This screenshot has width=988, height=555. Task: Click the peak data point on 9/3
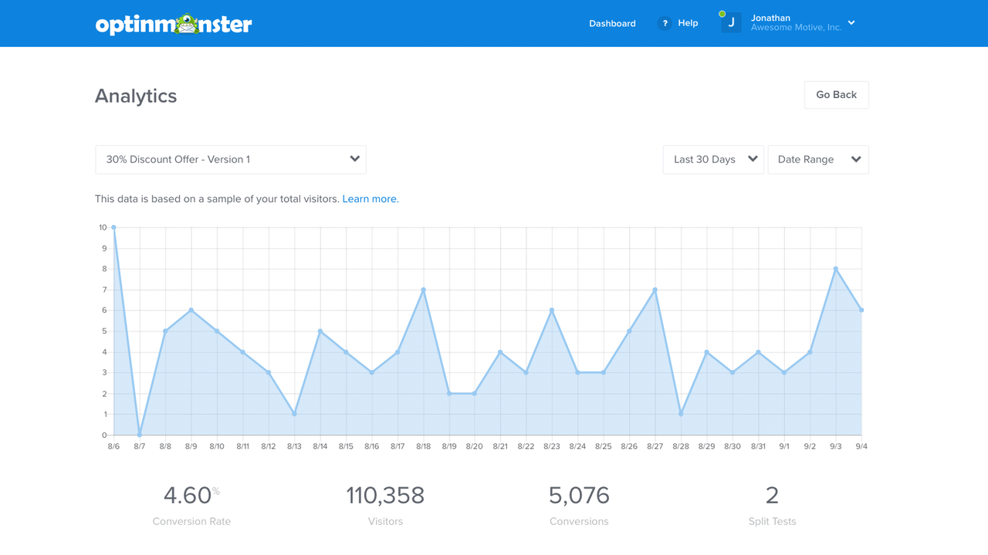(835, 268)
